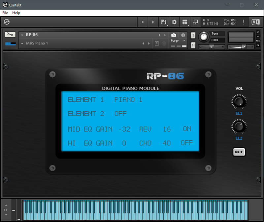Show the instrument info icon
This screenshot has width=264, height=222.
tap(183, 35)
